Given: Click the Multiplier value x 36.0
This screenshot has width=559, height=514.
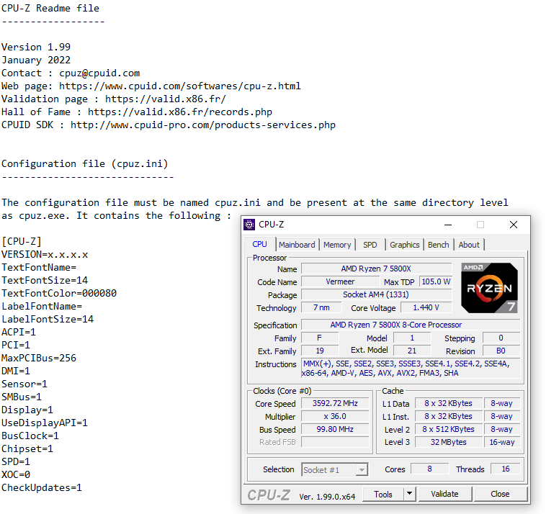Looking at the screenshot, I should 335,416.
